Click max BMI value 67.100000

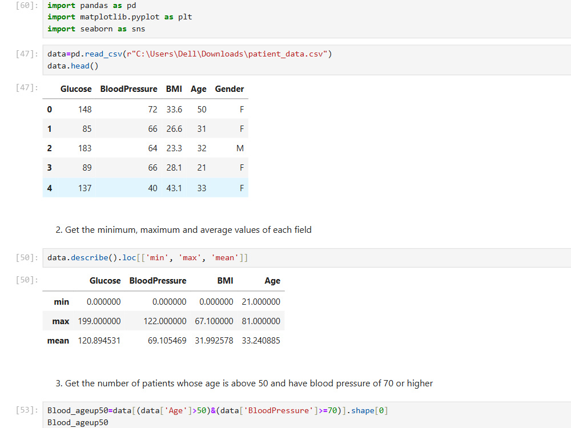(x=214, y=321)
